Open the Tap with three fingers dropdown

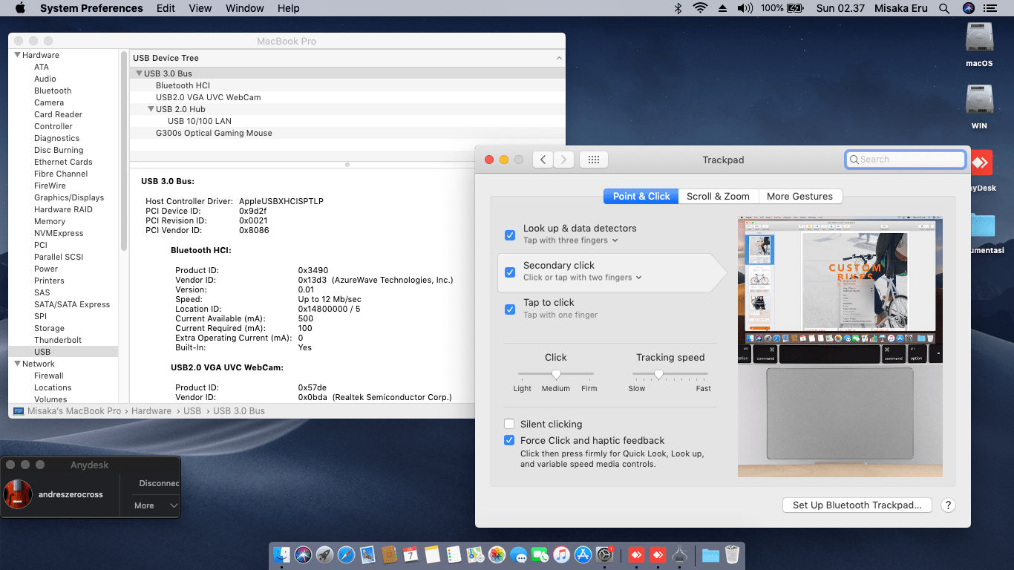click(x=571, y=240)
